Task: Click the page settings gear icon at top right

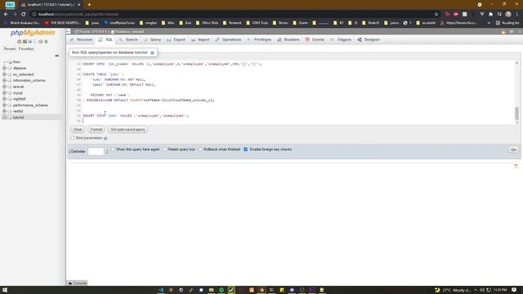Action: (512, 32)
